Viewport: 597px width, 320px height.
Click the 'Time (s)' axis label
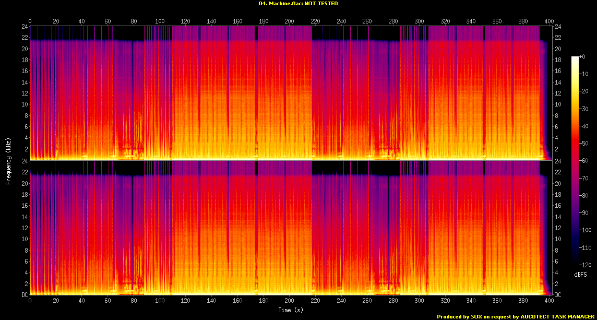coord(290,310)
